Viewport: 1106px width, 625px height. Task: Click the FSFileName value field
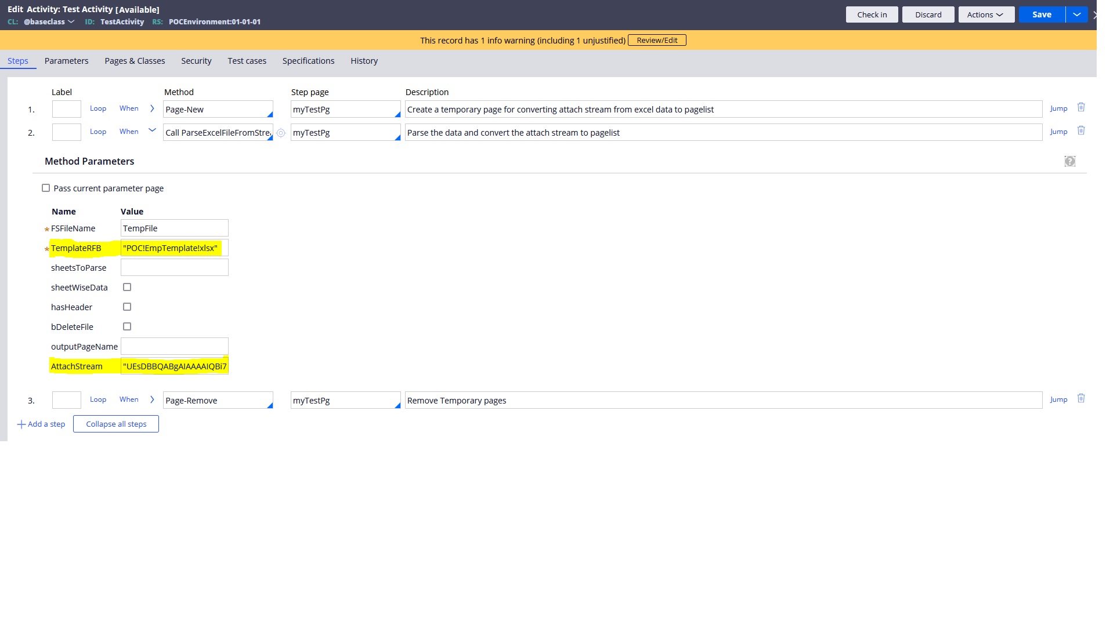pyautogui.click(x=175, y=228)
